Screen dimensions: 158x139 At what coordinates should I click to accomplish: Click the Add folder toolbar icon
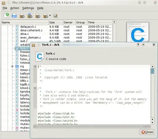point(30,16)
